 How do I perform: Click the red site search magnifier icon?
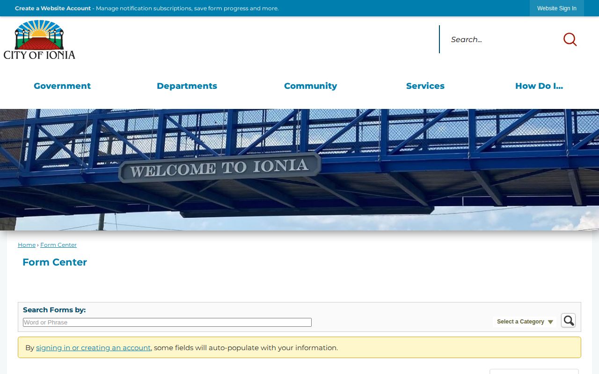tap(570, 39)
